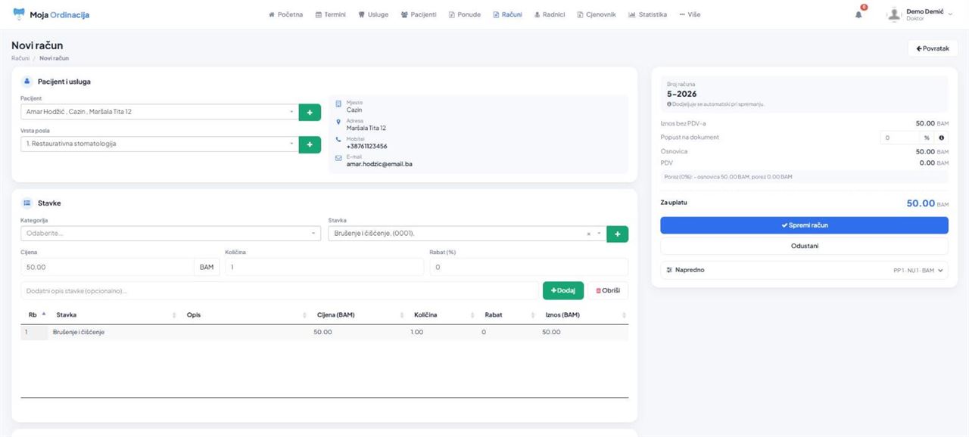This screenshot has height=437, width=969.
Task: Click the Dodatni opis stavke field
Action: (x=279, y=290)
